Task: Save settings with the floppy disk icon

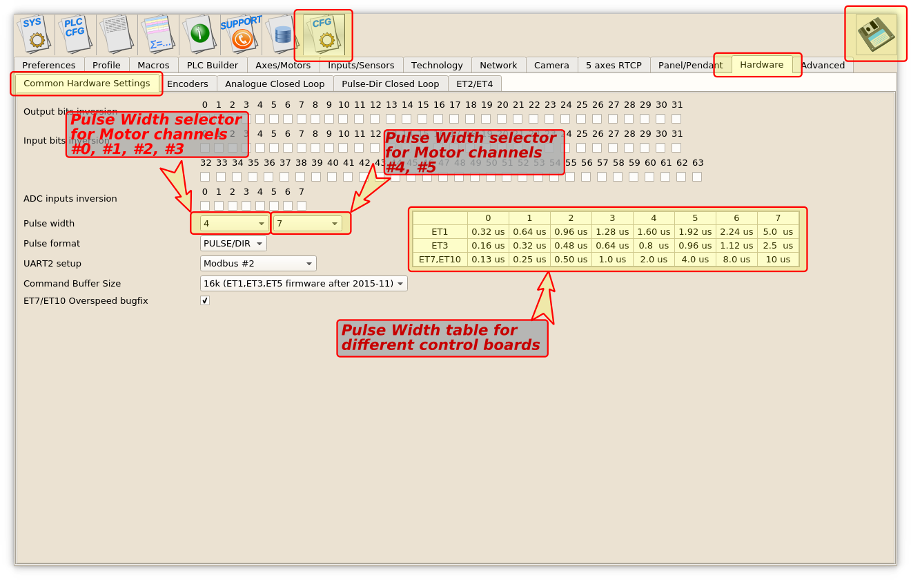Action: click(x=876, y=35)
